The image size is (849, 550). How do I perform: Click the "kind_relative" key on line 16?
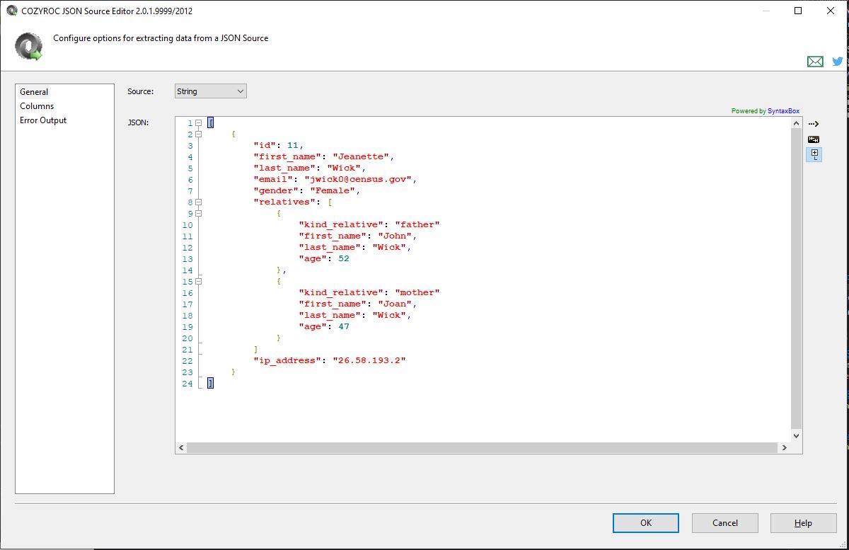(341, 293)
